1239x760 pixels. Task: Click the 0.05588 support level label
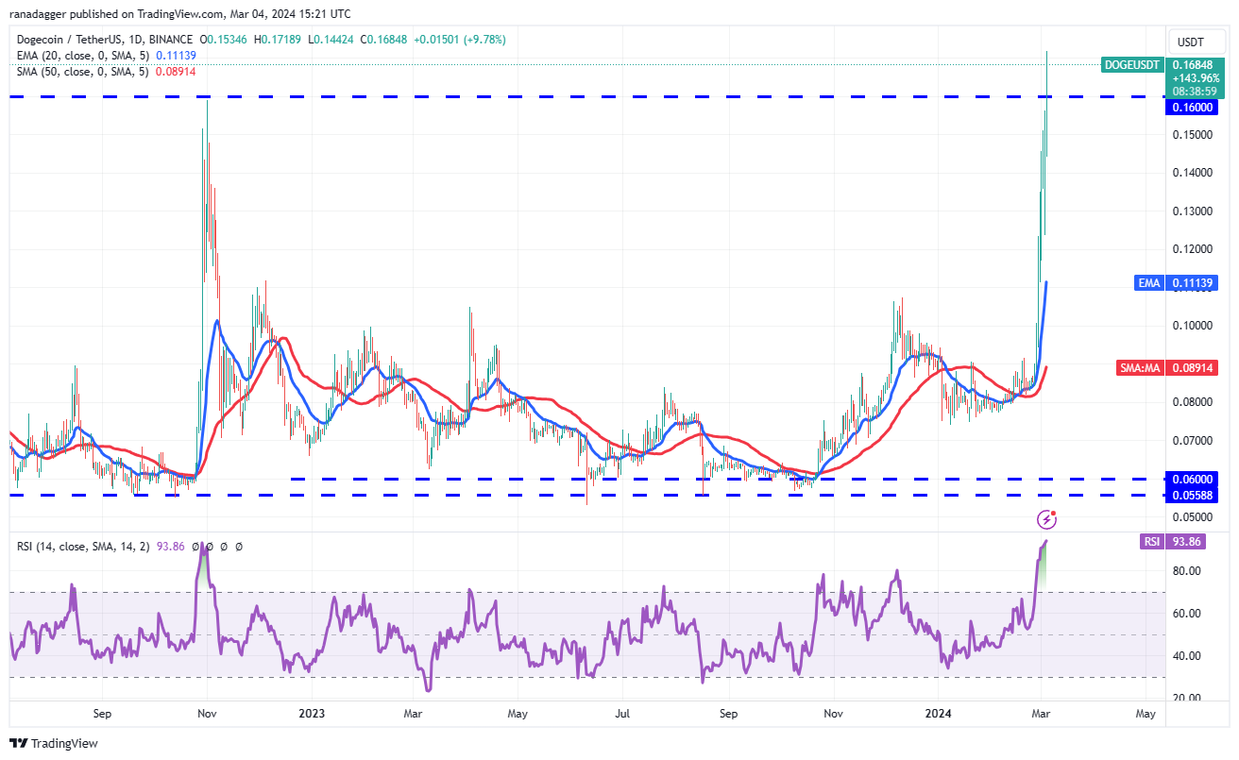point(1193,495)
